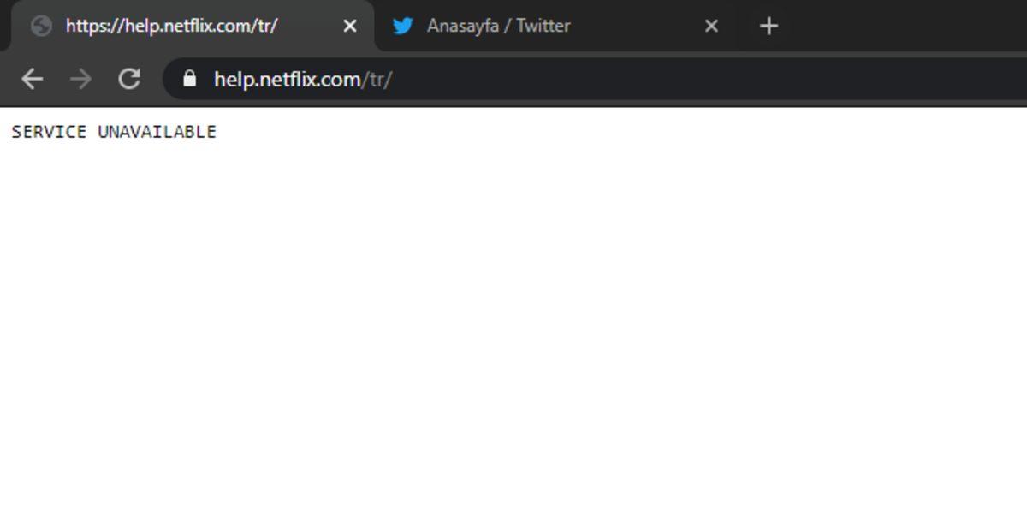Click the greyed-out Forward arrow

[80, 80]
